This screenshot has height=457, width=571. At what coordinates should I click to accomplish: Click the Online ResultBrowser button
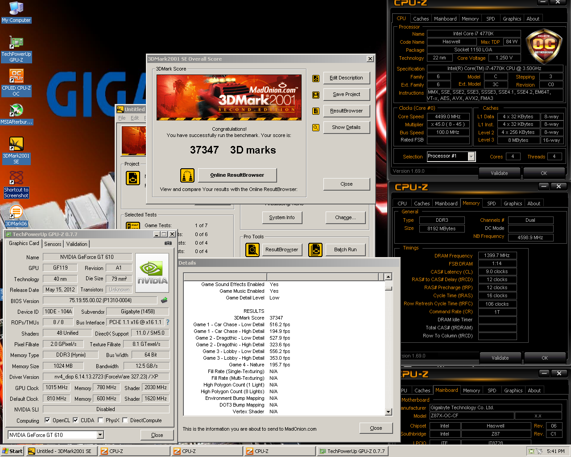point(237,175)
